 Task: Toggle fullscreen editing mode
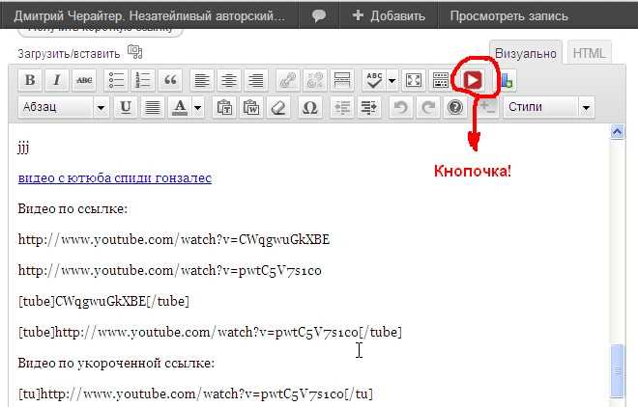coord(414,80)
